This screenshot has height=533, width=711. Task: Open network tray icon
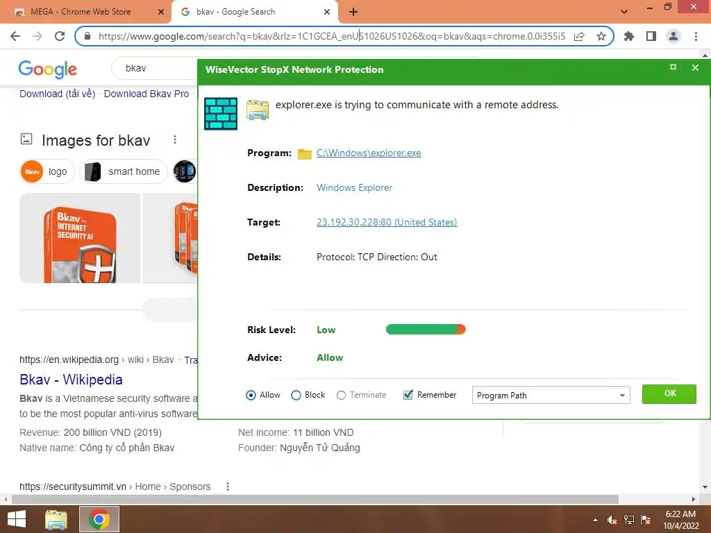(x=629, y=521)
